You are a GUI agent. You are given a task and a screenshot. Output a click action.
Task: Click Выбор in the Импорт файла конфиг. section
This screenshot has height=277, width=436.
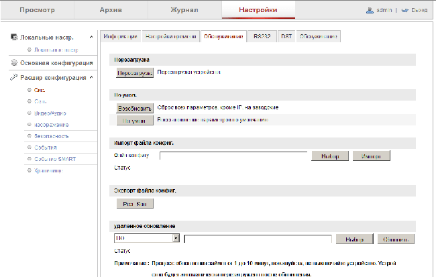330,156
